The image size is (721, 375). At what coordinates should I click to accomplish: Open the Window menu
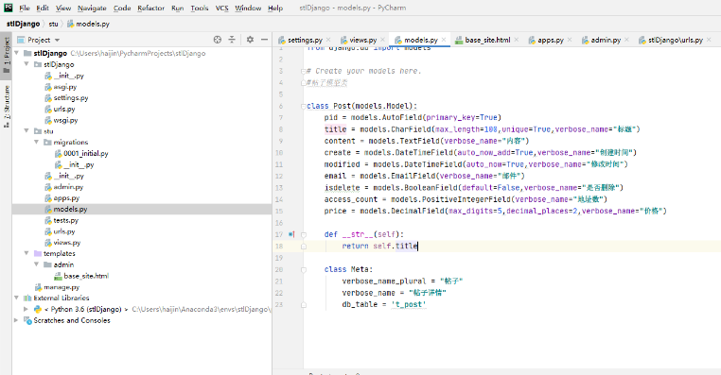point(248,8)
